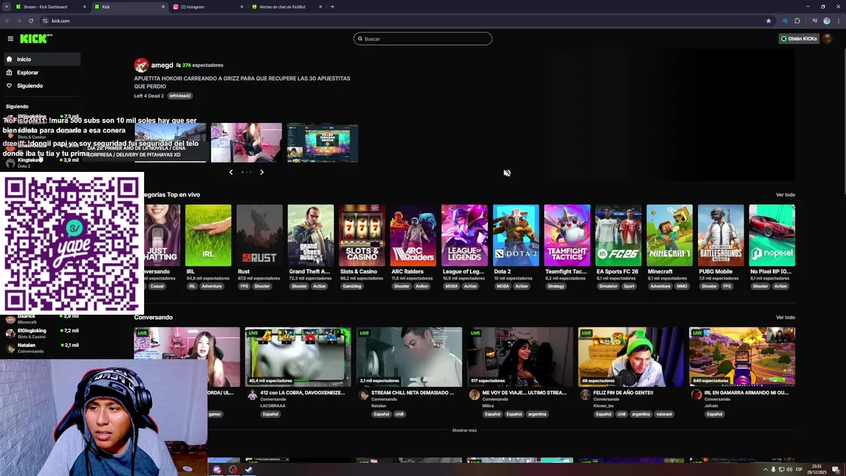
Task: Click Ver todo for Conversando section
Action: click(x=785, y=317)
